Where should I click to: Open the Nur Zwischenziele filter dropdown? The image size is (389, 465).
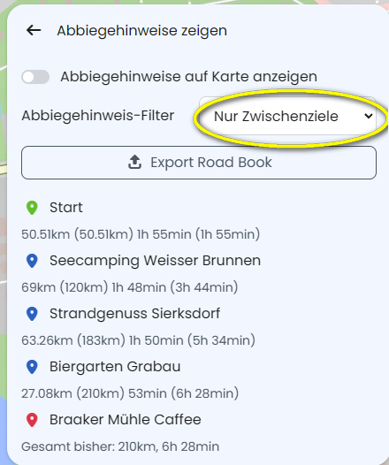pos(288,116)
